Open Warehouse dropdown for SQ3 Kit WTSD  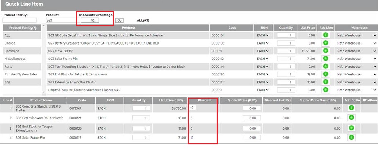[x=356, y=51]
